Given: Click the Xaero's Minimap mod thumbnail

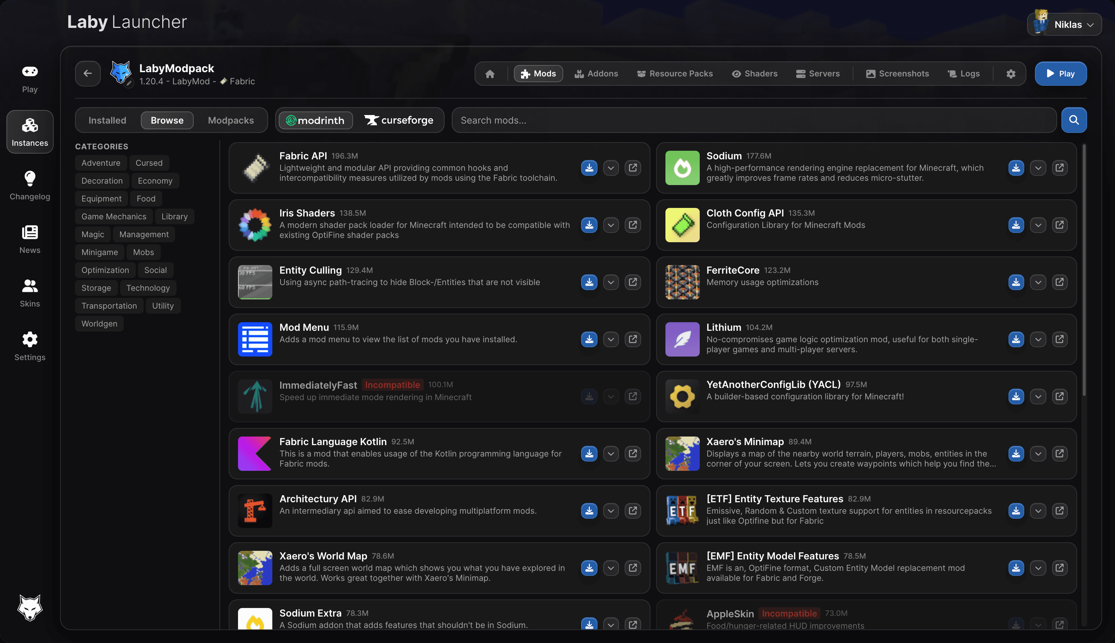Looking at the screenshot, I should (x=682, y=454).
